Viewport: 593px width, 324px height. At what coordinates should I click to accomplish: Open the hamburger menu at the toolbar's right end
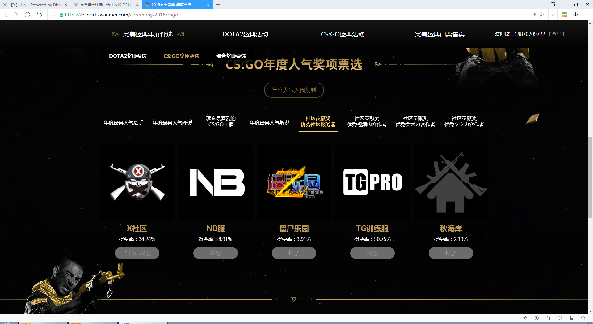tap(586, 15)
